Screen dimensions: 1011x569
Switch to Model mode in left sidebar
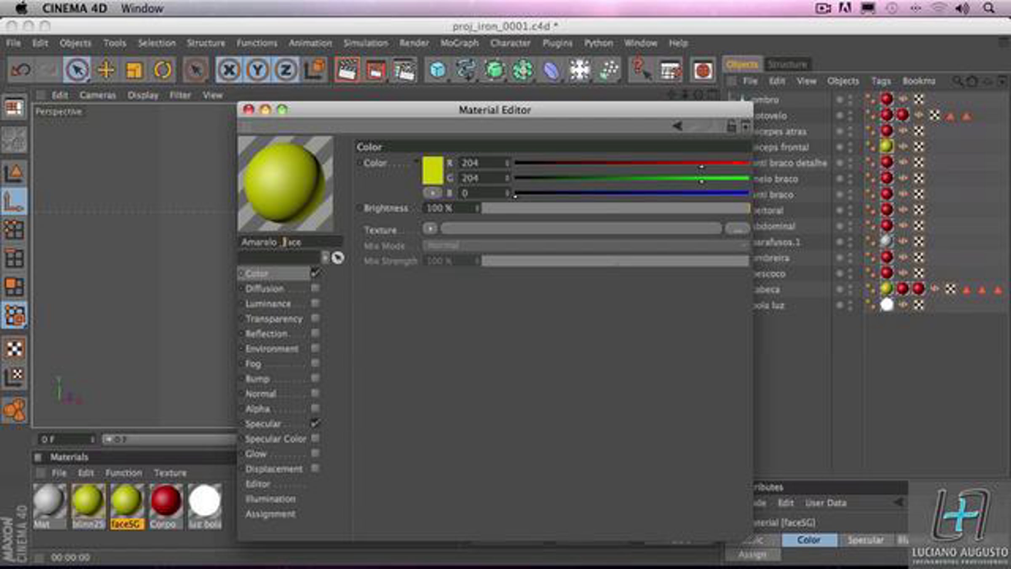point(14,172)
